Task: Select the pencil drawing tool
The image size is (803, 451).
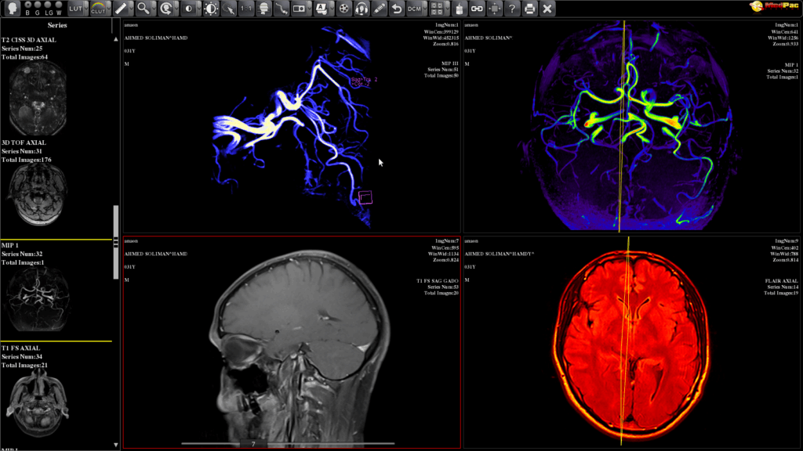Action: [379, 9]
